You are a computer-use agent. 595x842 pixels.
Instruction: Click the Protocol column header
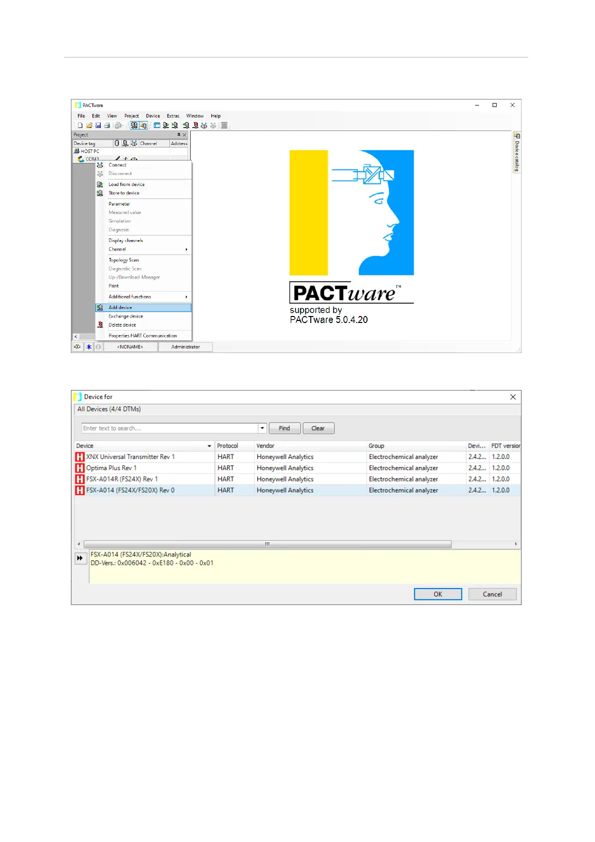point(235,446)
